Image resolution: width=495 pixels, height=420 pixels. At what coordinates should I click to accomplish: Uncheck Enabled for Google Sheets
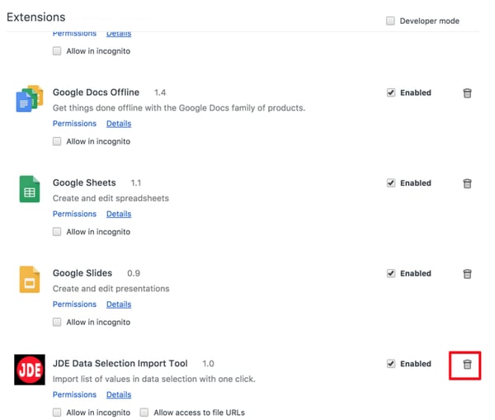(x=391, y=183)
